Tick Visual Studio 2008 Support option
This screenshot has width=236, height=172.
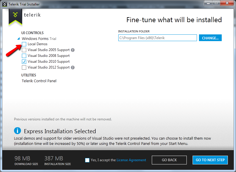click(24, 56)
